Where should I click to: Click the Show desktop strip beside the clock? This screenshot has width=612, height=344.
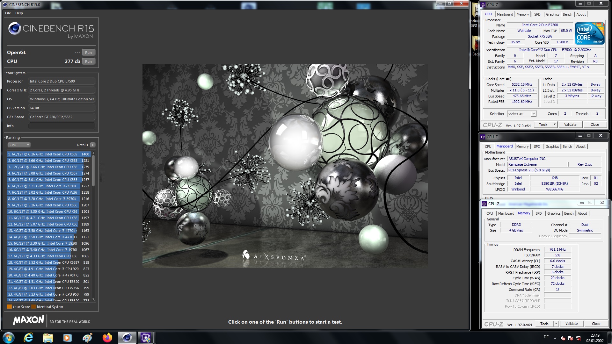(609, 338)
